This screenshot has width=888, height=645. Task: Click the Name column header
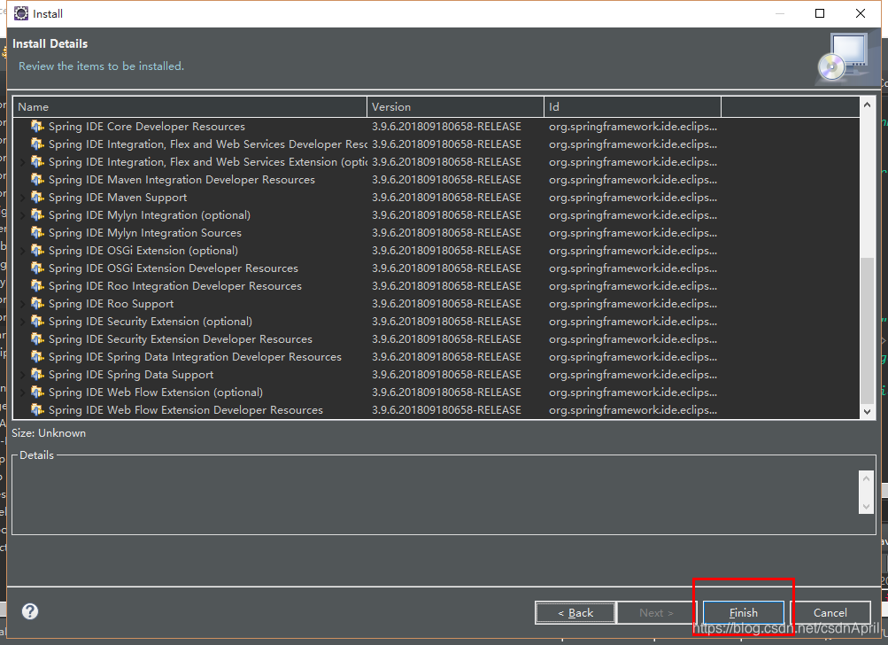coord(189,106)
